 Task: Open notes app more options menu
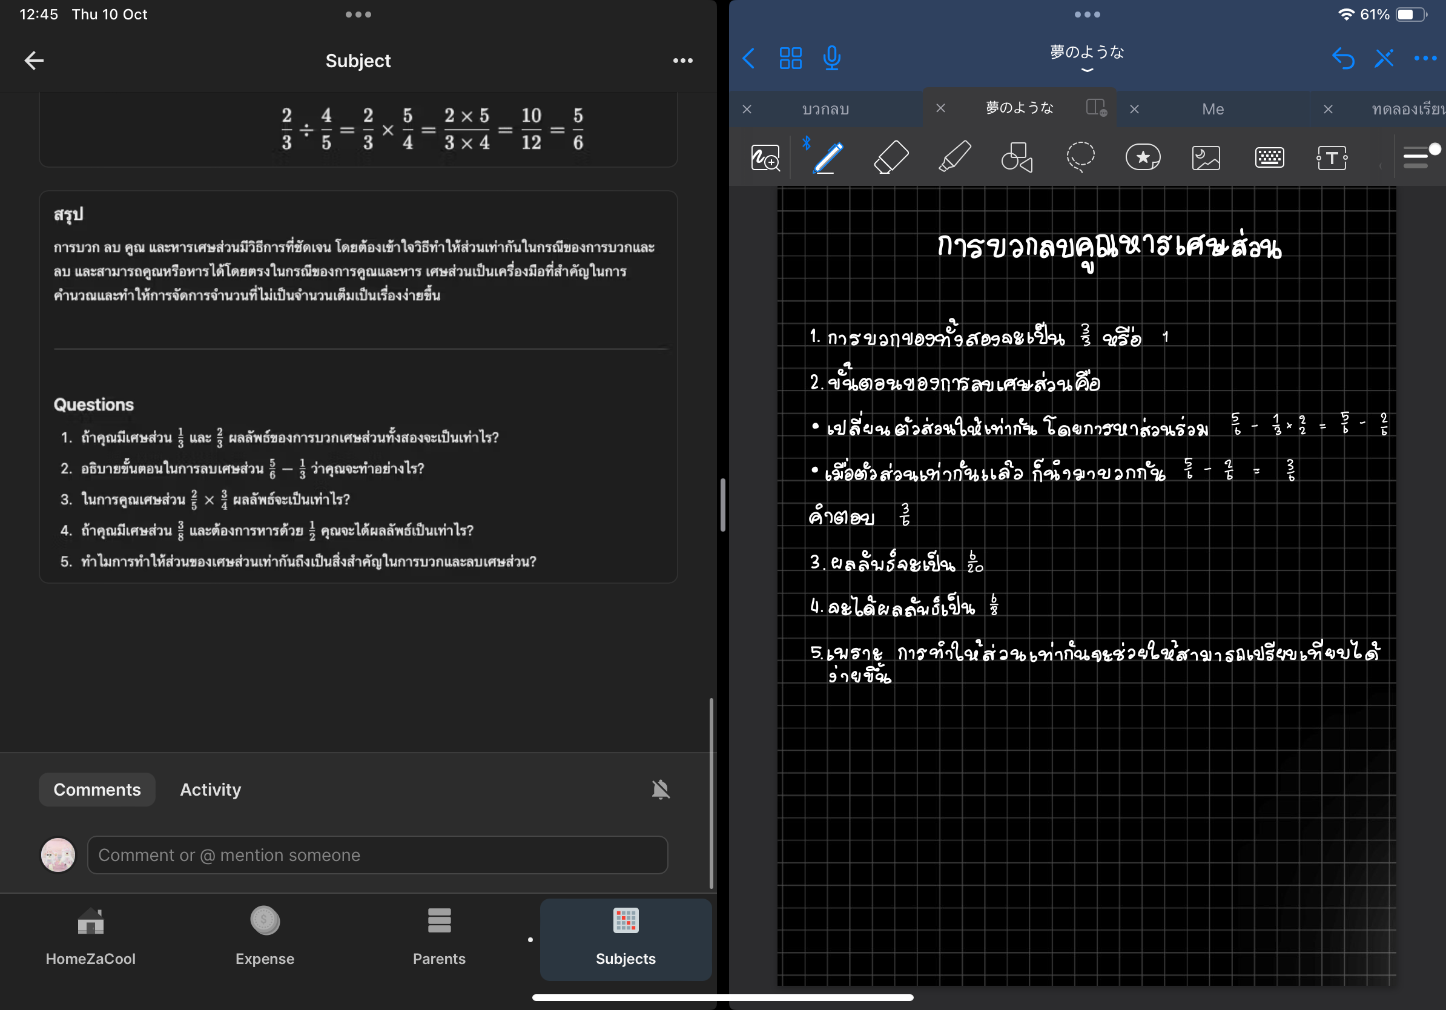point(1425,59)
